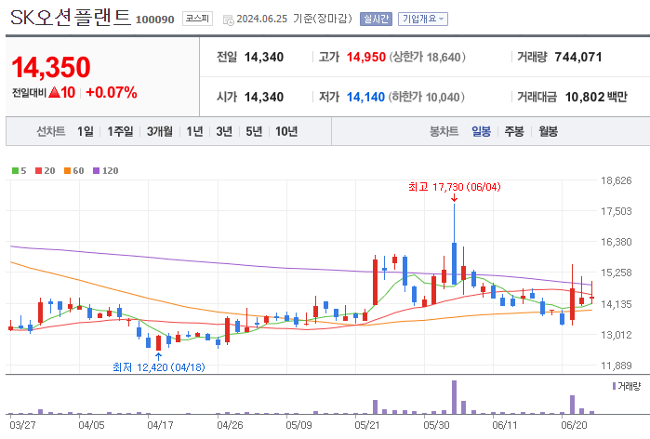Image resolution: width=650 pixels, height=439 pixels.
Task: Click the stock code 100090
Action: pos(155,20)
